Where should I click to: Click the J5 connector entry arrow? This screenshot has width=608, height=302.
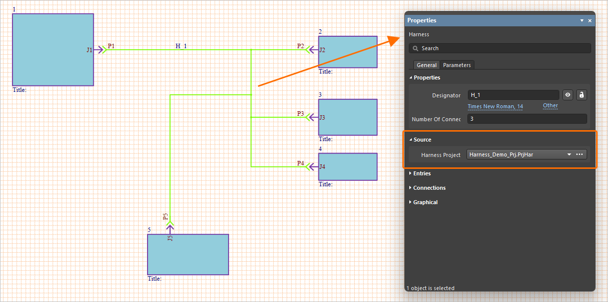[170, 229]
